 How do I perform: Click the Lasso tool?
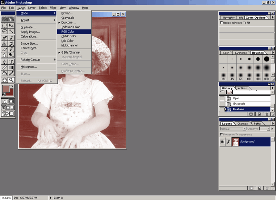tap(4, 31)
